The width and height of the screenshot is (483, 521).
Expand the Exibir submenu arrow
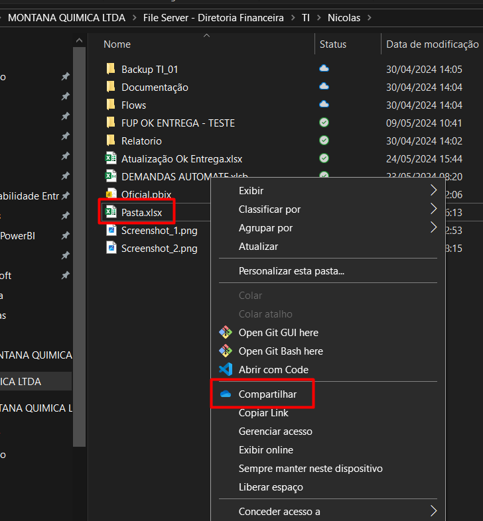pos(433,191)
